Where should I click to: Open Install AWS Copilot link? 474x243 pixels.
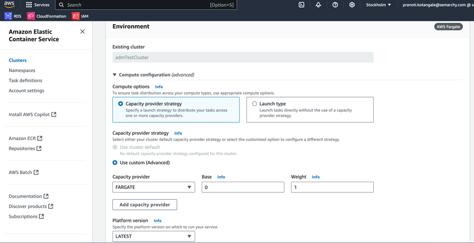click(29, 115)
